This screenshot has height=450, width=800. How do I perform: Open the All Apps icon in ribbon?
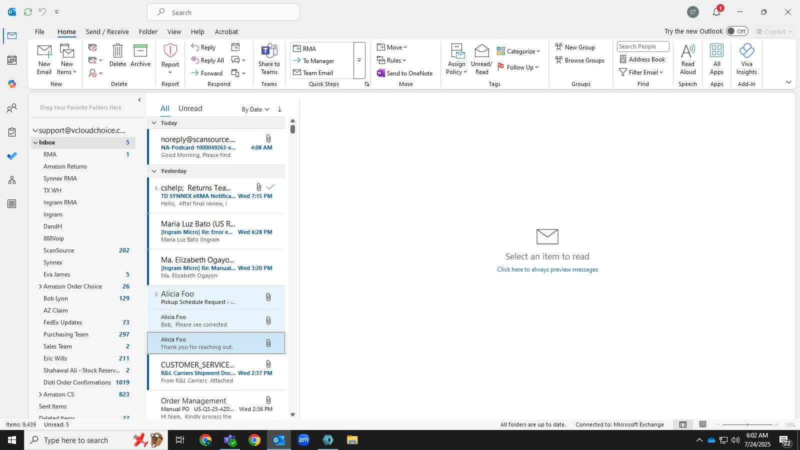point(716,51)
